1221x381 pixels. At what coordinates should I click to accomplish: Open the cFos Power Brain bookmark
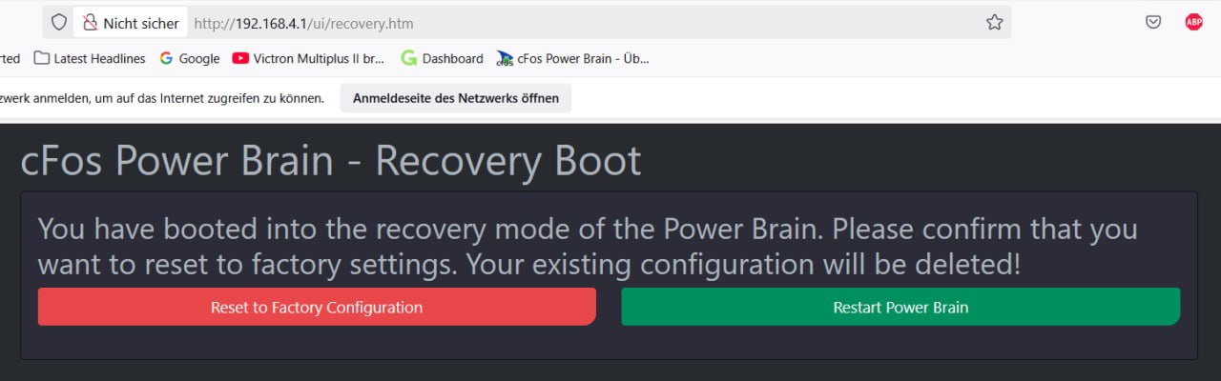coord(573,58)
